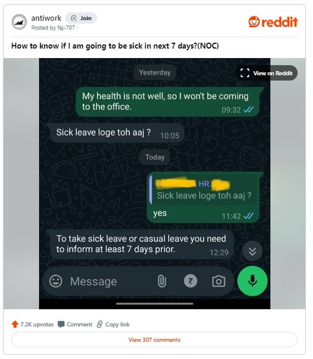
Task: Click the post title about sick days
Action: point(115,46)
